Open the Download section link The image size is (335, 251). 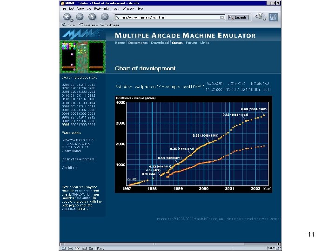tap(160, 43)
